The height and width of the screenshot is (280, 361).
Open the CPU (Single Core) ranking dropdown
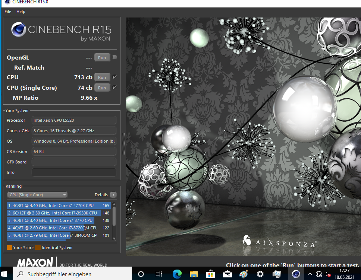(x=37, y=195)
